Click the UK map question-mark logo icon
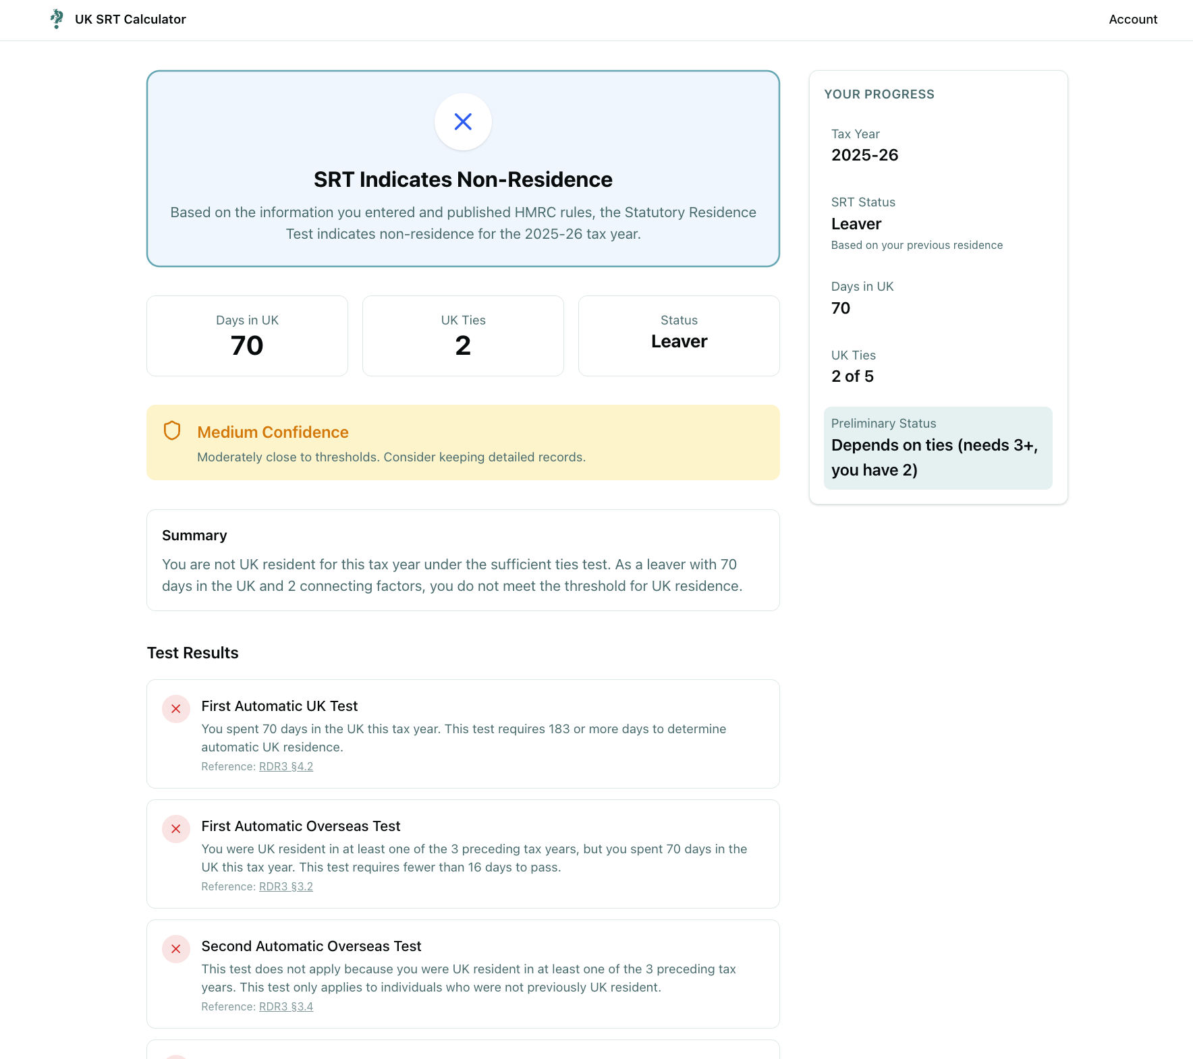Image resolution: width=1193 pixels, height=1059 pixels. 57,19
